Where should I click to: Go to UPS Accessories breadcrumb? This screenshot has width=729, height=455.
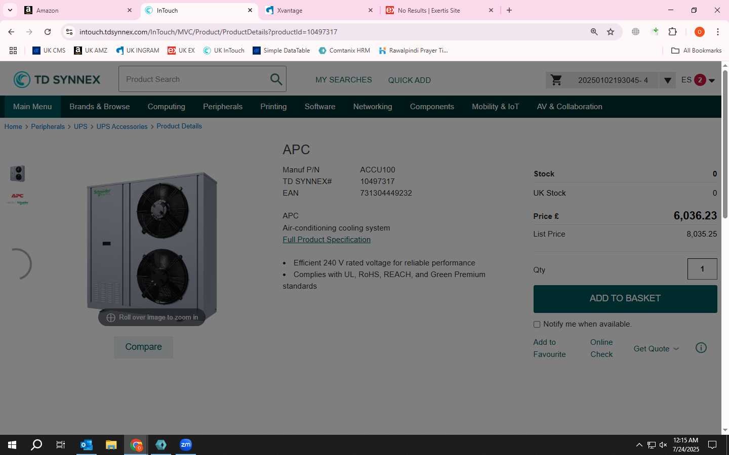122,126
